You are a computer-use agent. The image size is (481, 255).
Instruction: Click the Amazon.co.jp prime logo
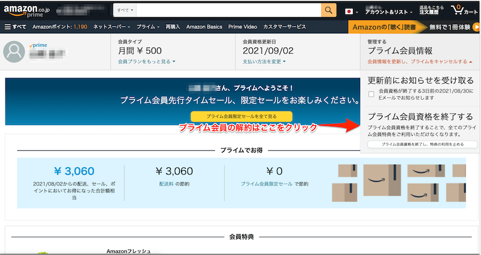tap(26, 11)
